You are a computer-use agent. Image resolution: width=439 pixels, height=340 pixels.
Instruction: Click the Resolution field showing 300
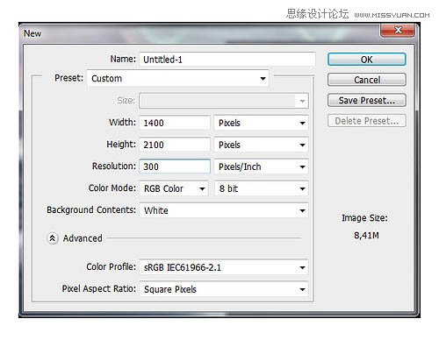175,166
